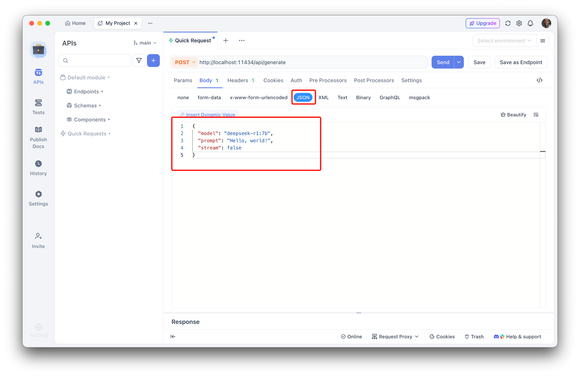The image size is (580, 377).
Task: Open the hamburger menu next to environment
Action: pyautogui.click(x=543, y=41)
